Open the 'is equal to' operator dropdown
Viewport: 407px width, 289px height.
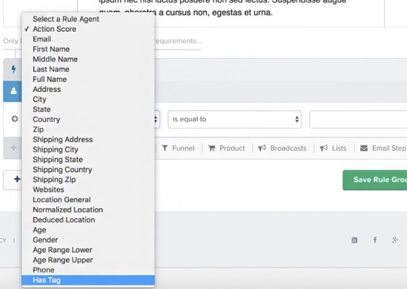click(x=235, y=119)
